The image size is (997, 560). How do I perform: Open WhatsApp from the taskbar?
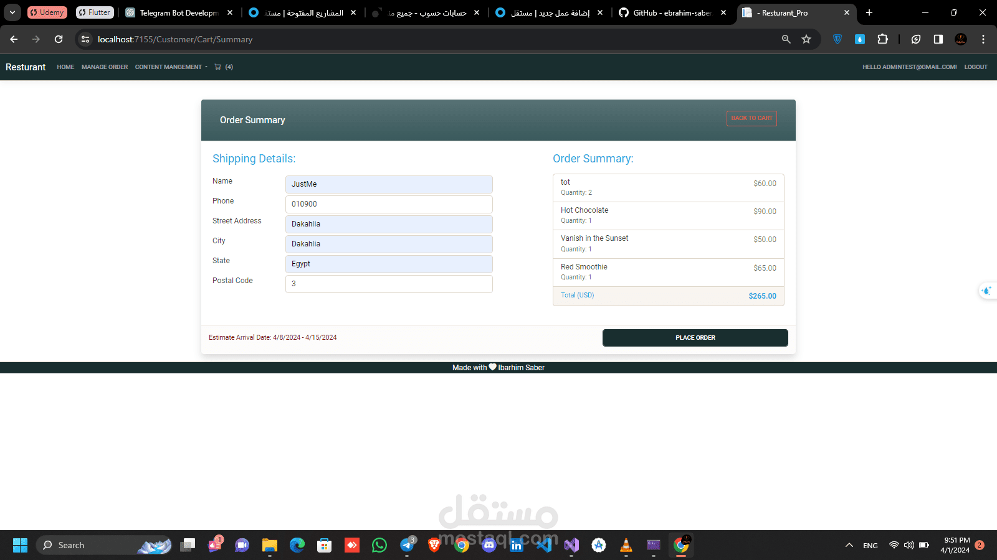click(379, 545)
